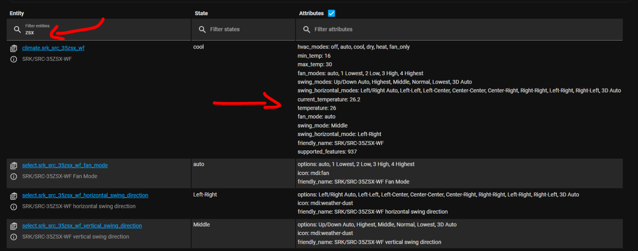Click horizontal swing options attribute line

click(x=438, y=195)
